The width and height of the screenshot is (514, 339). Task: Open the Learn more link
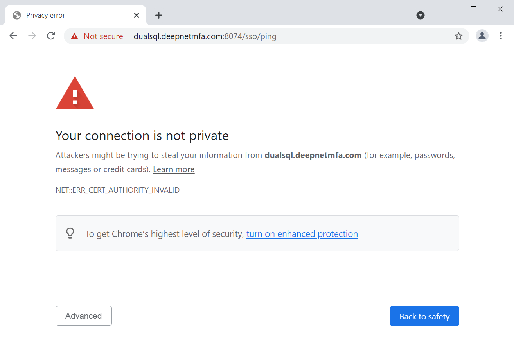click(x=174, y=169)
